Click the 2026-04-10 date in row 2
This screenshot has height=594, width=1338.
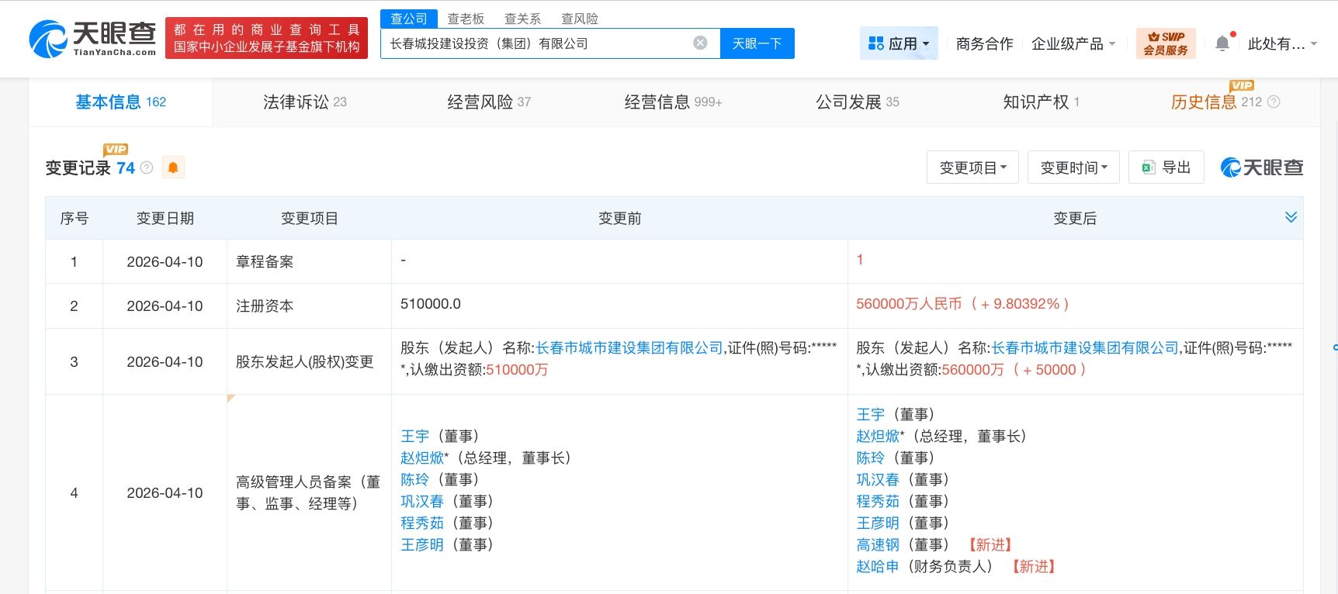coord(165,306)
